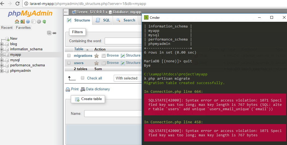
Task: Expand the mysql database node
Action: pyautogui.click(x=2, y=60)
